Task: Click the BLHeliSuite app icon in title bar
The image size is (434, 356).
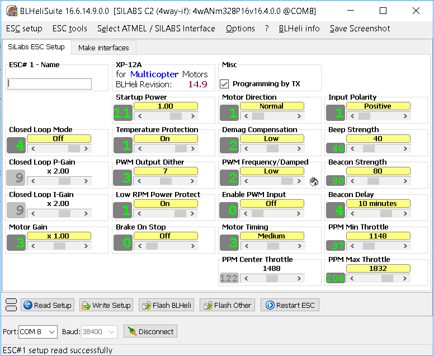Action: [12, 11]
